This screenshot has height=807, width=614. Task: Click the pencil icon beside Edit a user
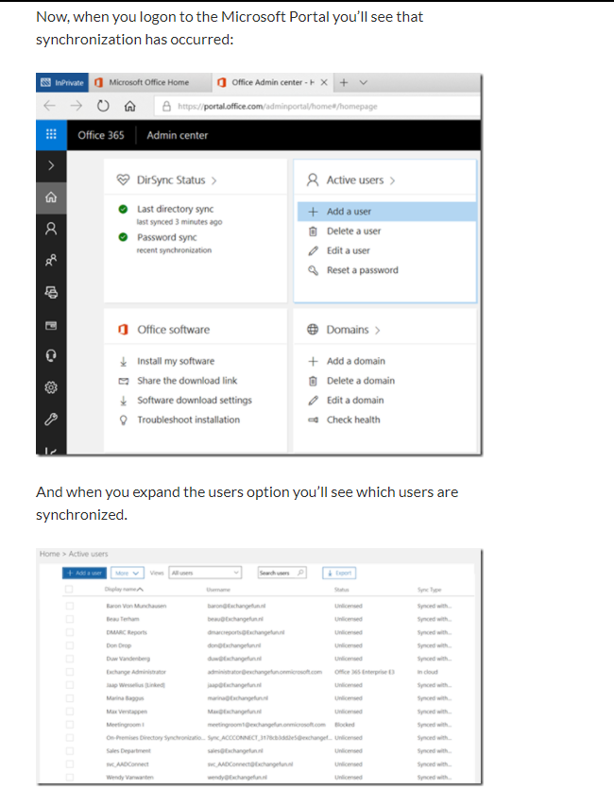(313, 250)
